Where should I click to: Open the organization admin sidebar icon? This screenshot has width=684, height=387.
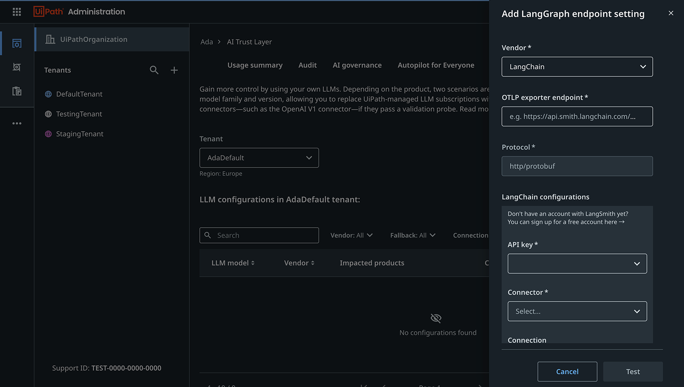coord(17,43)
